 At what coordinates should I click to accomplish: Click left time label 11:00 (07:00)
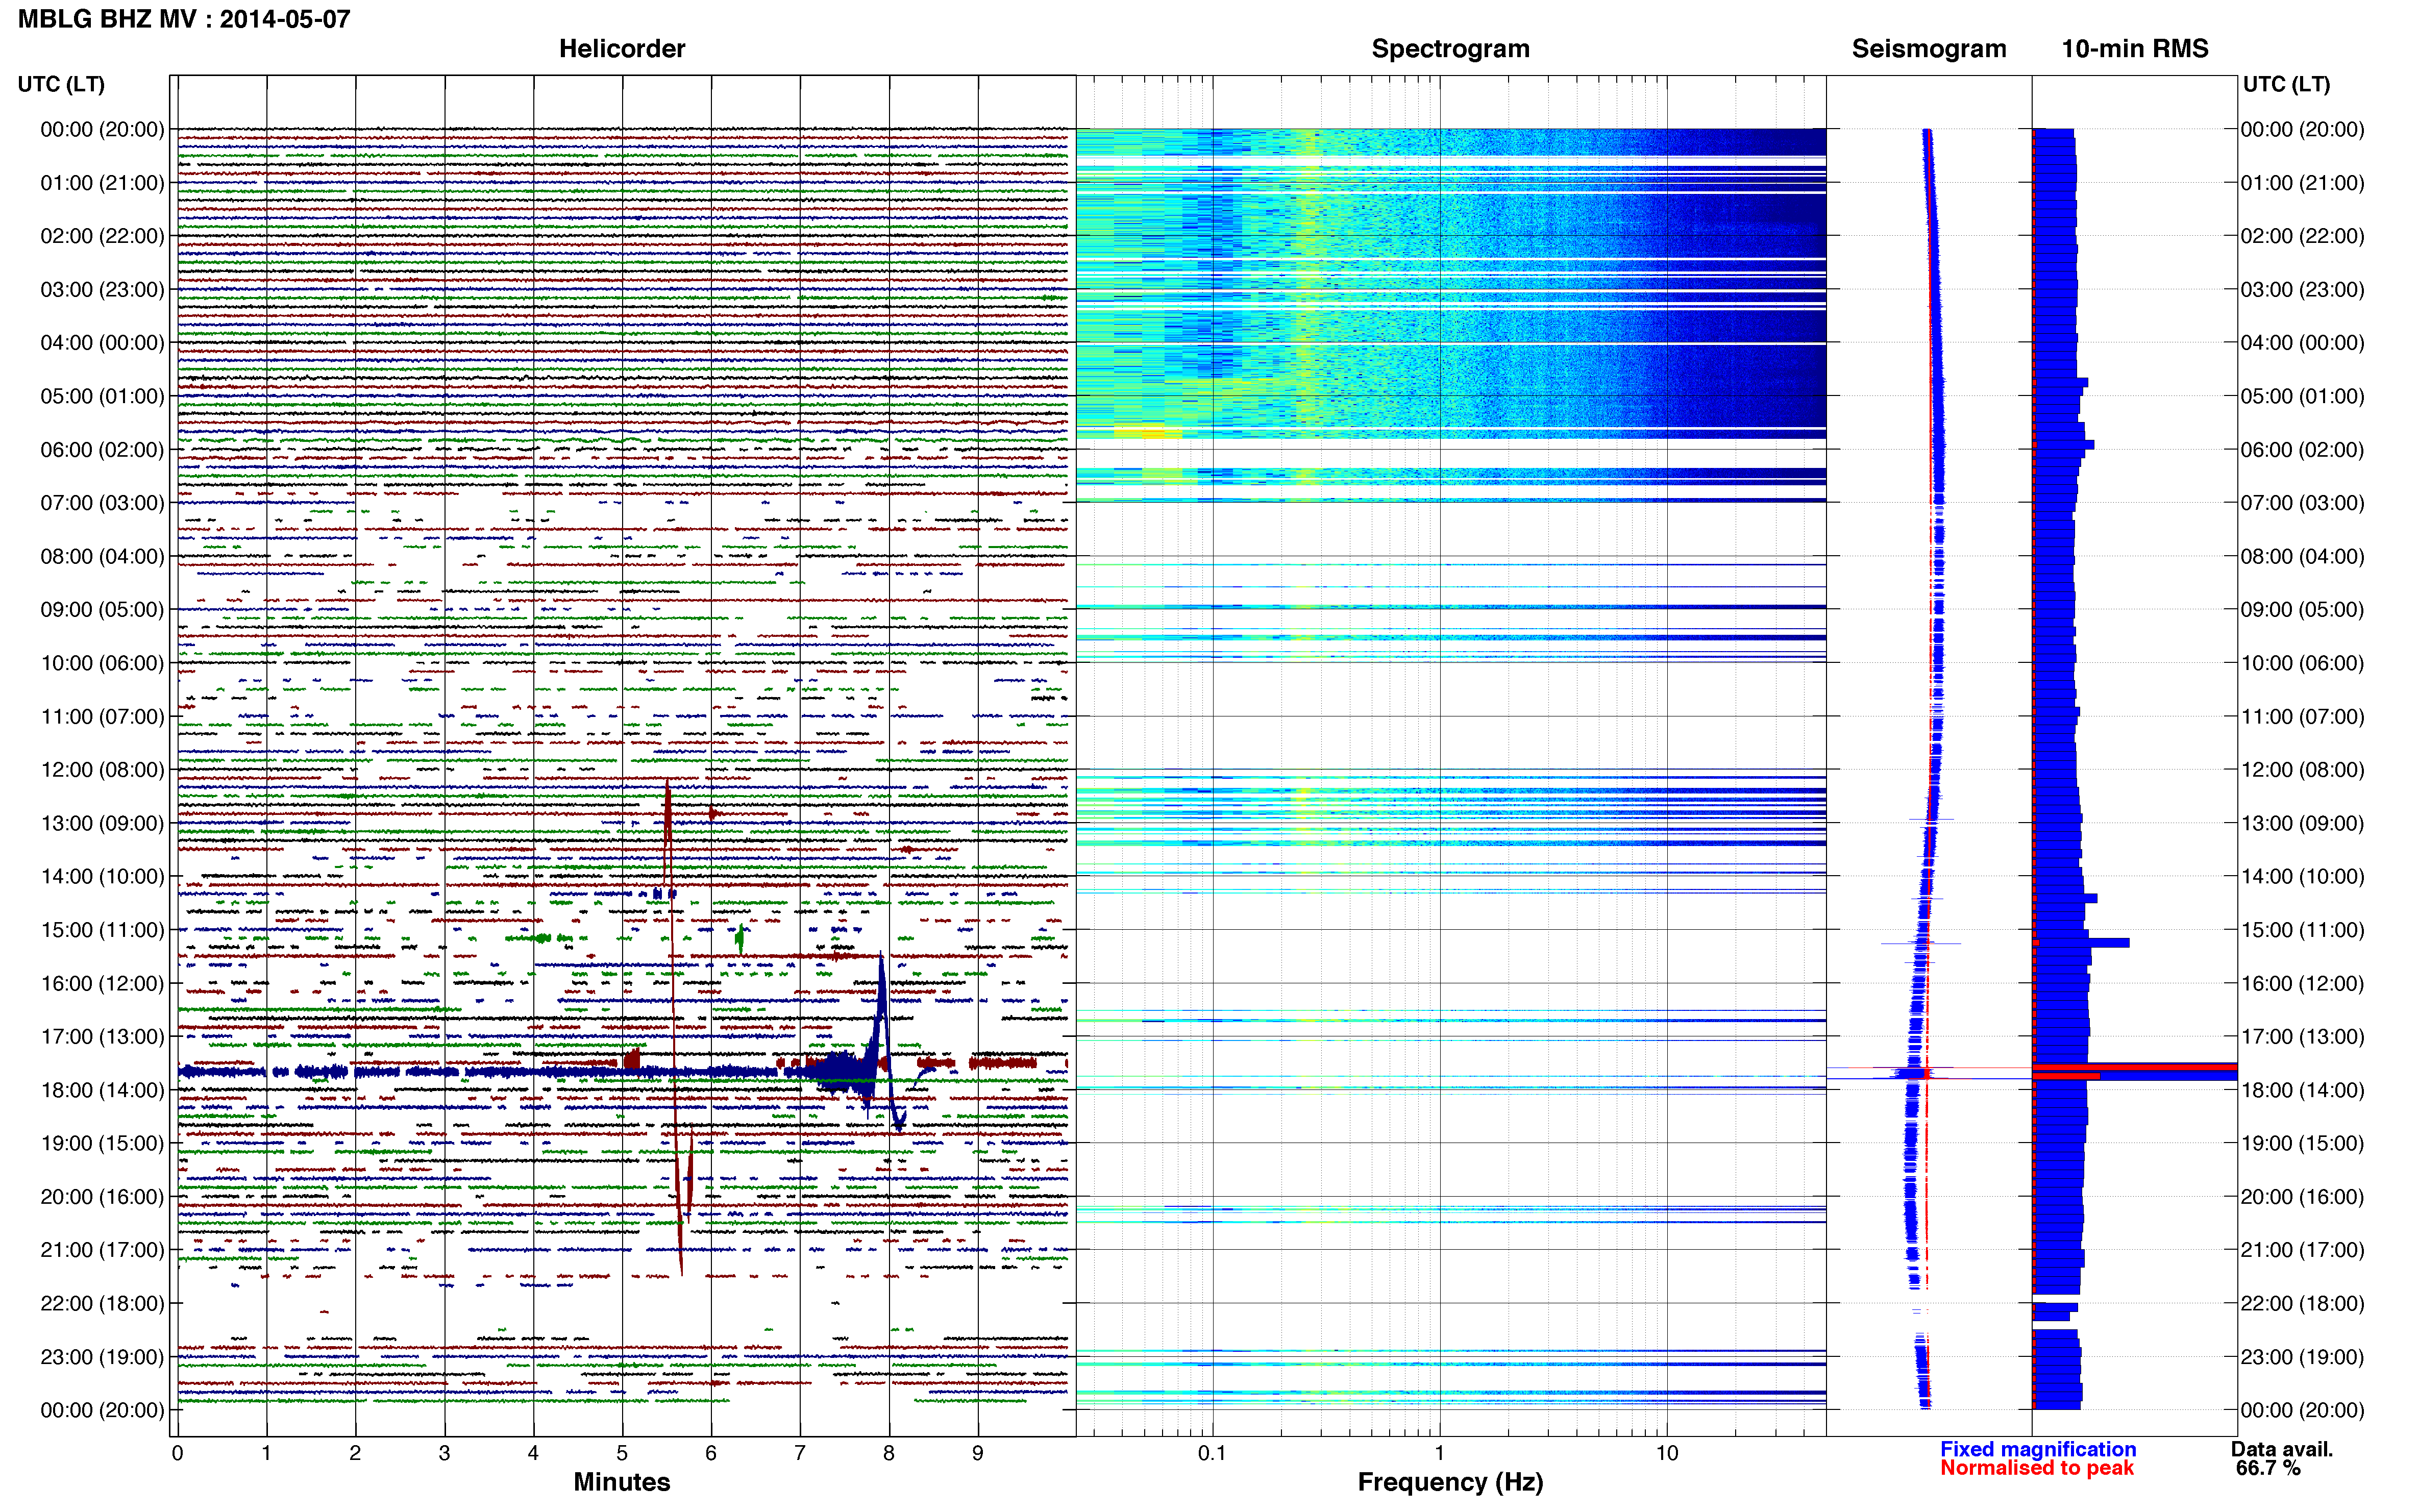coord(102,716)
